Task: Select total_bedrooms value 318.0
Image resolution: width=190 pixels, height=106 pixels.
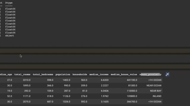Action: click(x=50, y=96)
